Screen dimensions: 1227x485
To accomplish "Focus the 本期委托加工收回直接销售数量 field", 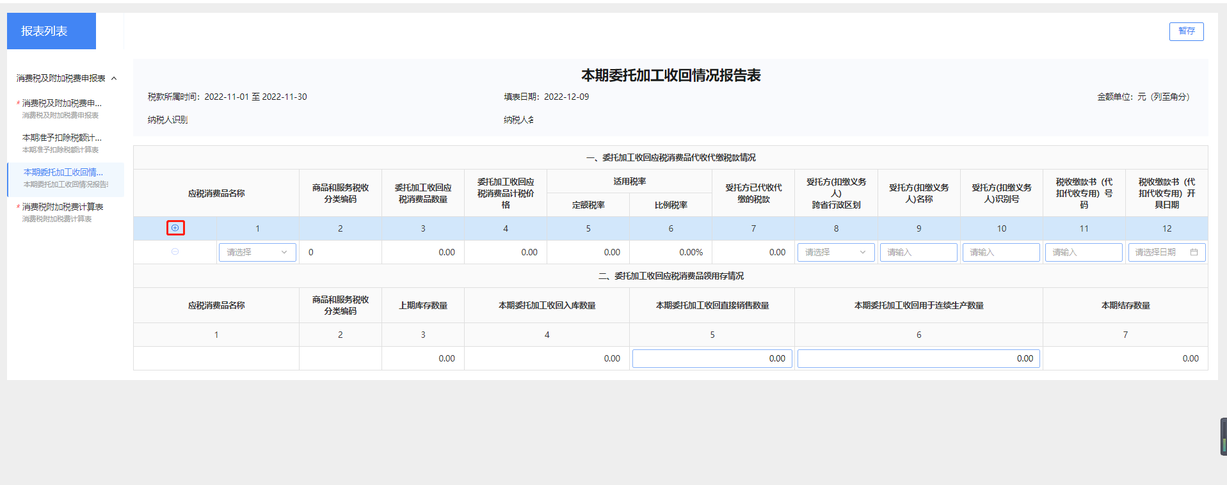I will (x=712, y=358).
